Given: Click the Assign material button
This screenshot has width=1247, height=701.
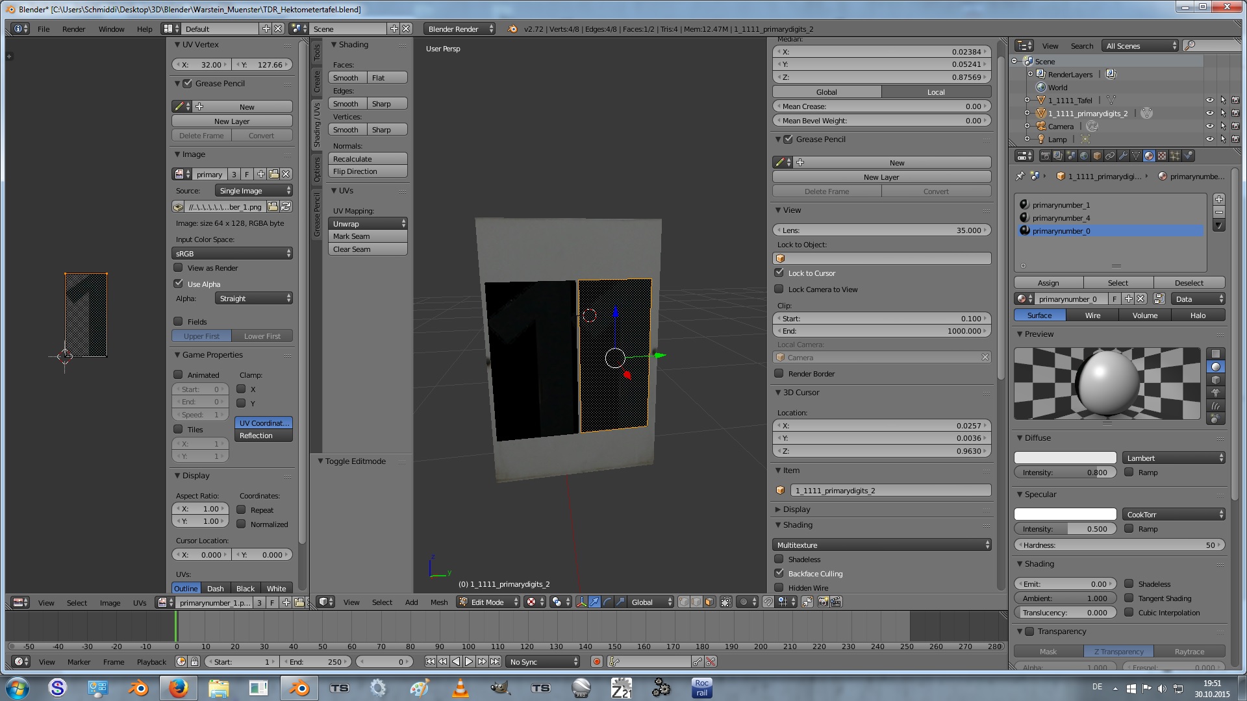Looking at the screenshot, I should point(1048,282).
